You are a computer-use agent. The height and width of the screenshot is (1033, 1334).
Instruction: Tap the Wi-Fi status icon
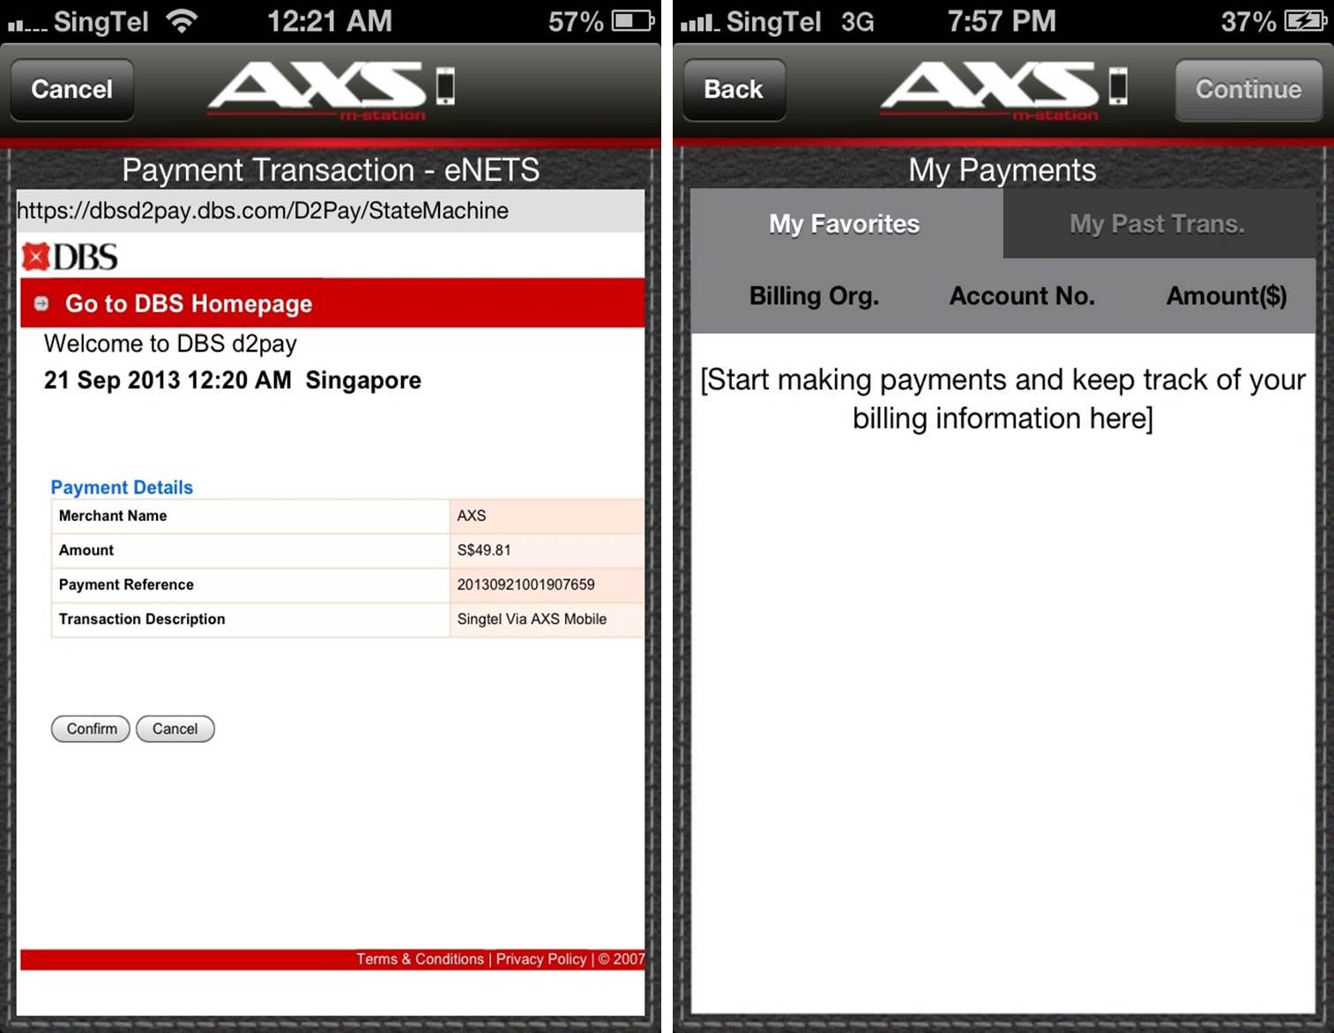(182, 21)
